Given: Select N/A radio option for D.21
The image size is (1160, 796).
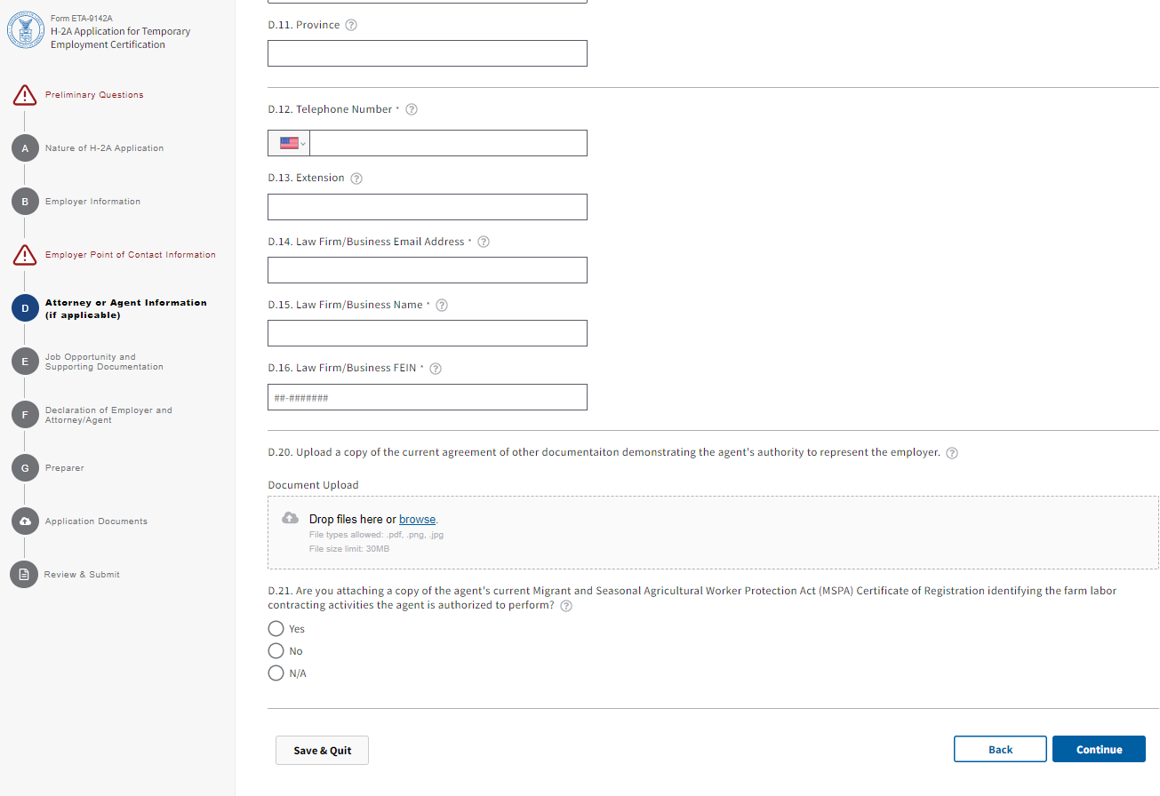Looking at the screenshot, I should (x=276, y=673).
